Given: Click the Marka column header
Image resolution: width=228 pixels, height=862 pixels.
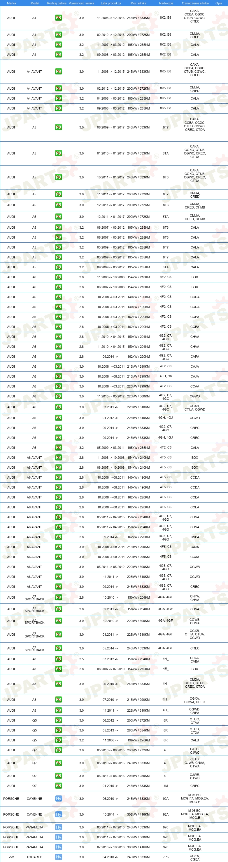Looking at the screenshot, I should pyautogui.click(x=11, y=3).
